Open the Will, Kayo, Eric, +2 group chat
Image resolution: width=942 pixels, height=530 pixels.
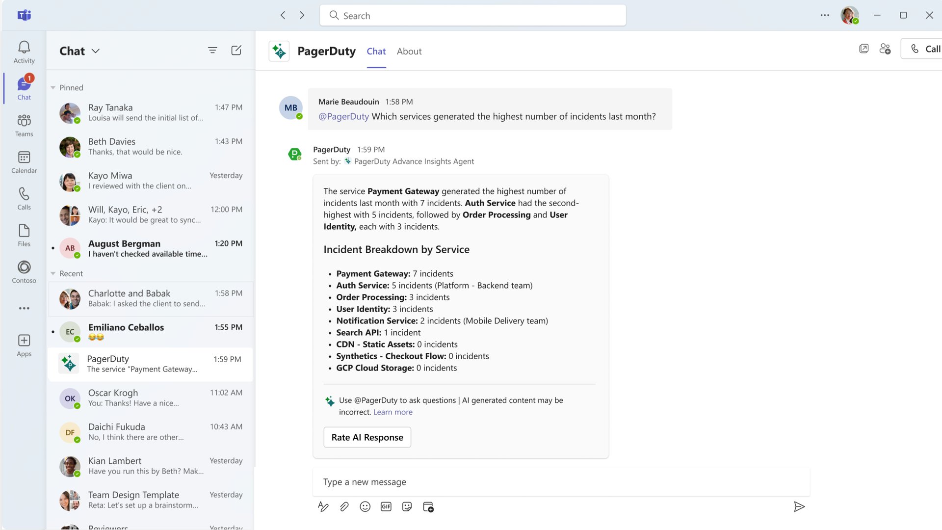[151, 214]
